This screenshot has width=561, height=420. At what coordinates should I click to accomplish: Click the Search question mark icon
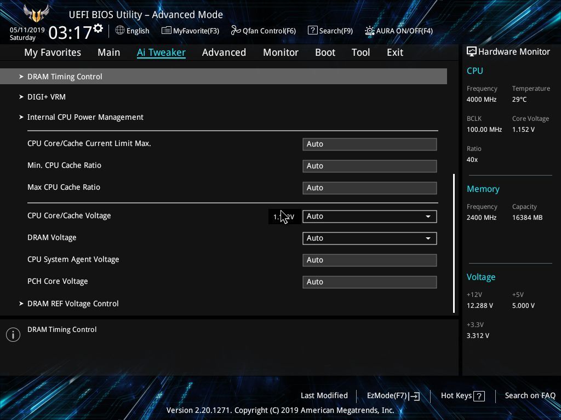pyautogui.click(x=312, y=31)
